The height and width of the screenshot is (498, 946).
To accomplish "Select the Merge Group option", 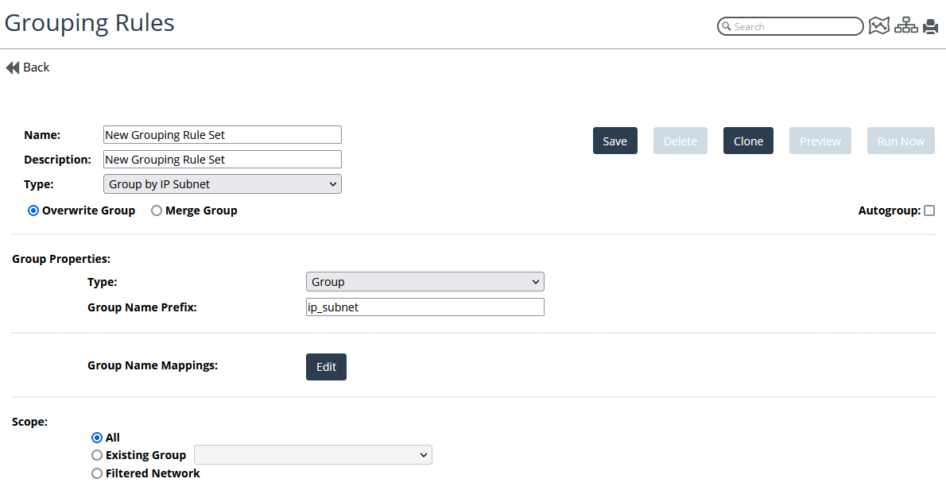I will pos(157,210).
